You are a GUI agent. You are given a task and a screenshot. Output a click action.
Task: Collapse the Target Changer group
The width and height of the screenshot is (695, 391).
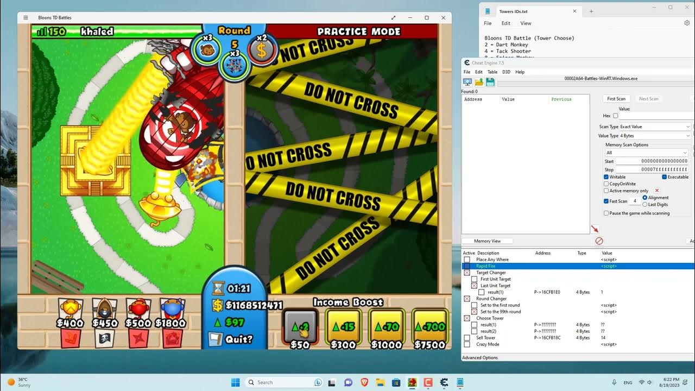click(x=466, y=273)
